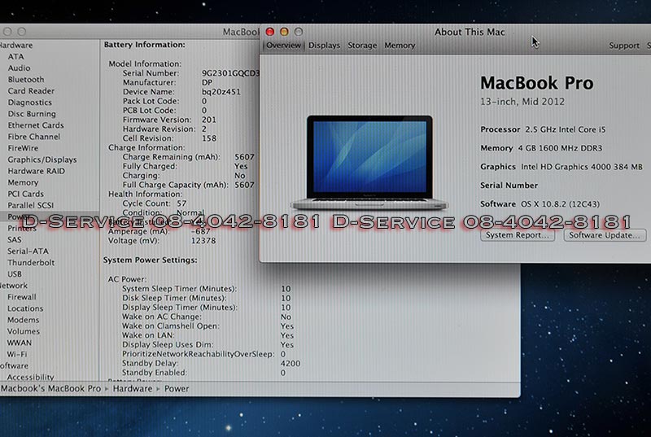
Task: Click Hardware in the bottom path bar
Action: tap(132, 389)
